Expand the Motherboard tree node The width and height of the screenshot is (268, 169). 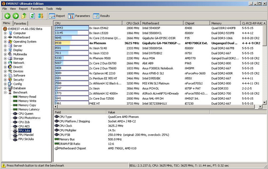(x=5, y=37)
